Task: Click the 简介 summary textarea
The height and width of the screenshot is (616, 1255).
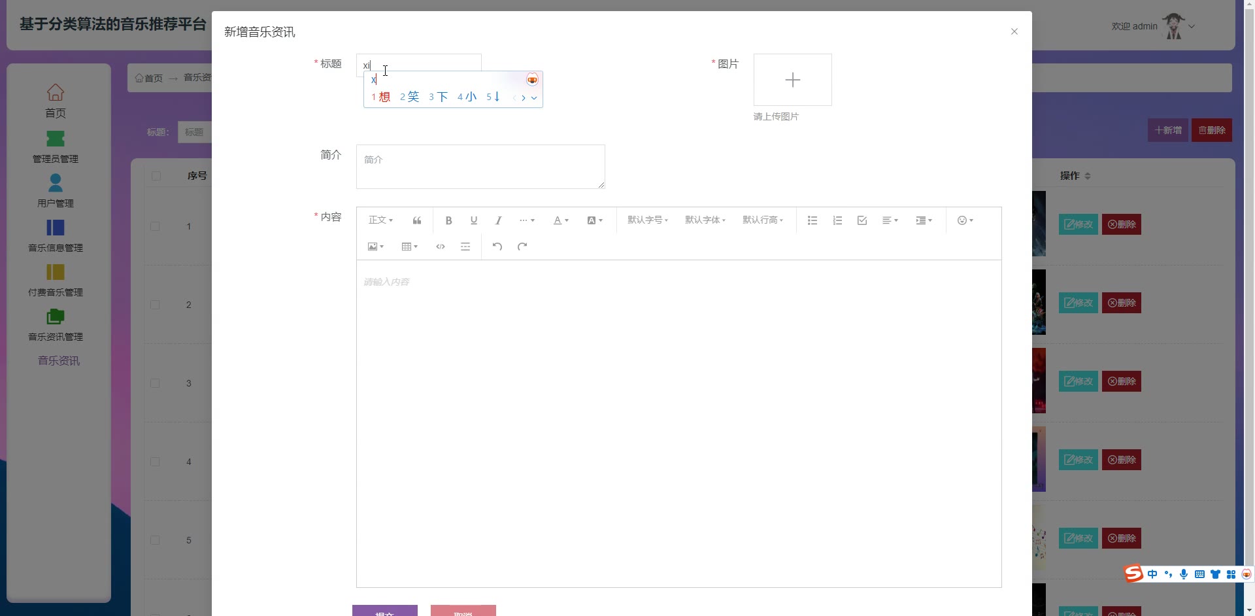Action: point(480,167)
